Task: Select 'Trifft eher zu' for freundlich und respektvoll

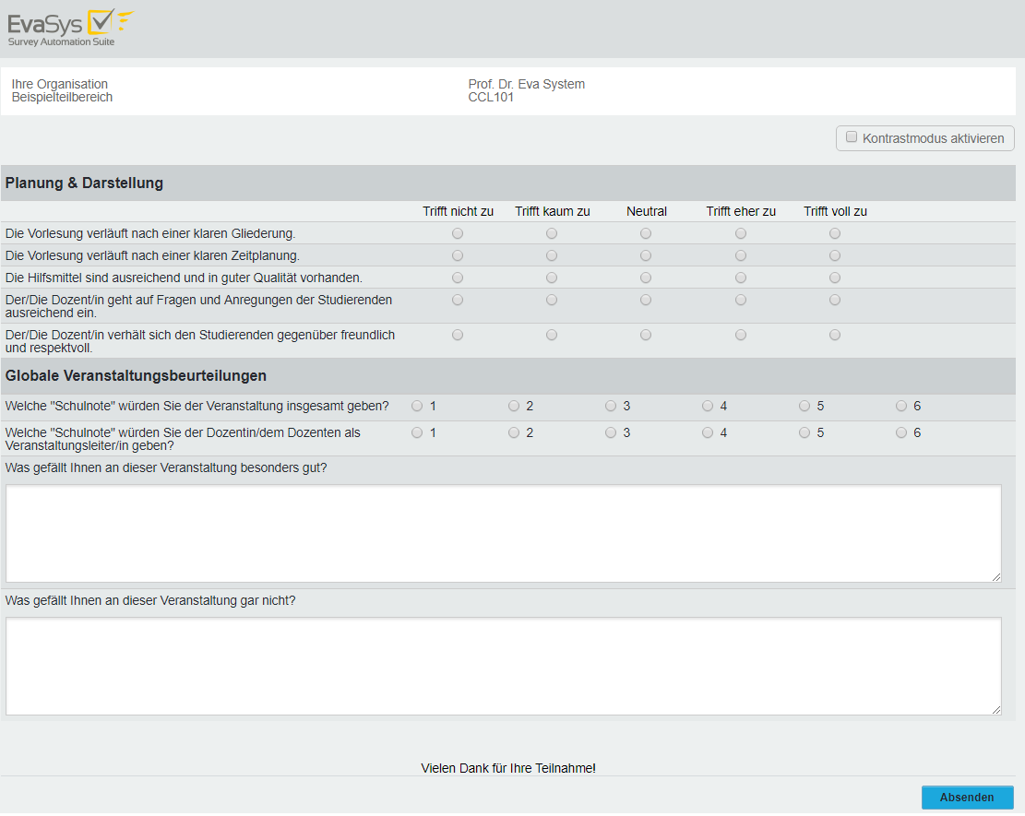Action: [x=741, y=335]
